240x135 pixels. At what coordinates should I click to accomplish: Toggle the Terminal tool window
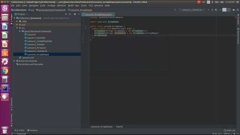click(x=33, y=130)
